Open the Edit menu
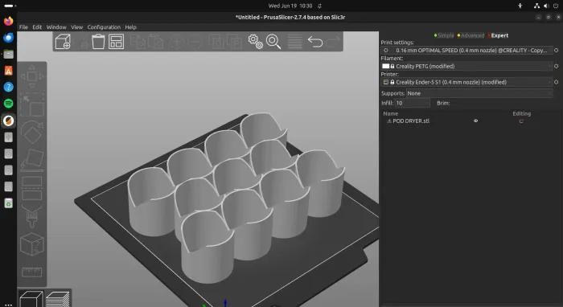Screen dimensions: 563x307 tap(37, 27)
